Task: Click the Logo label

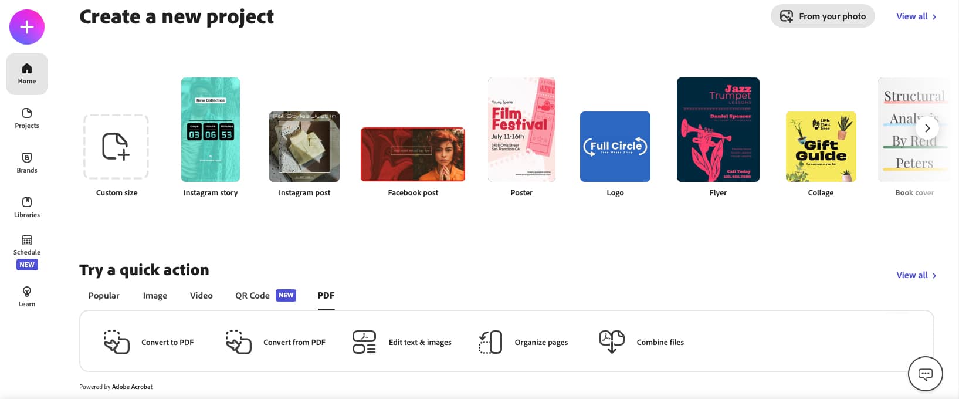Action: point(615,192)
